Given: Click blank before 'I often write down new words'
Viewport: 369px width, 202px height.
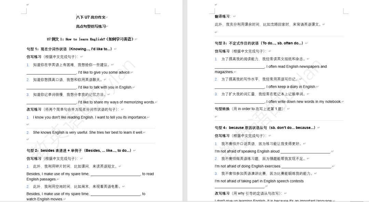Looking at the screenshot, I should click(240, 102).
